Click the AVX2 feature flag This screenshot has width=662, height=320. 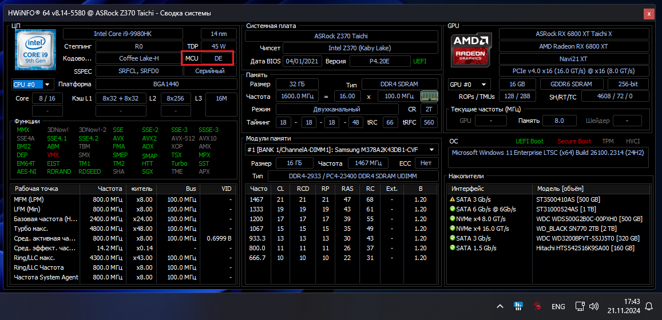click(x=149, y=138)
